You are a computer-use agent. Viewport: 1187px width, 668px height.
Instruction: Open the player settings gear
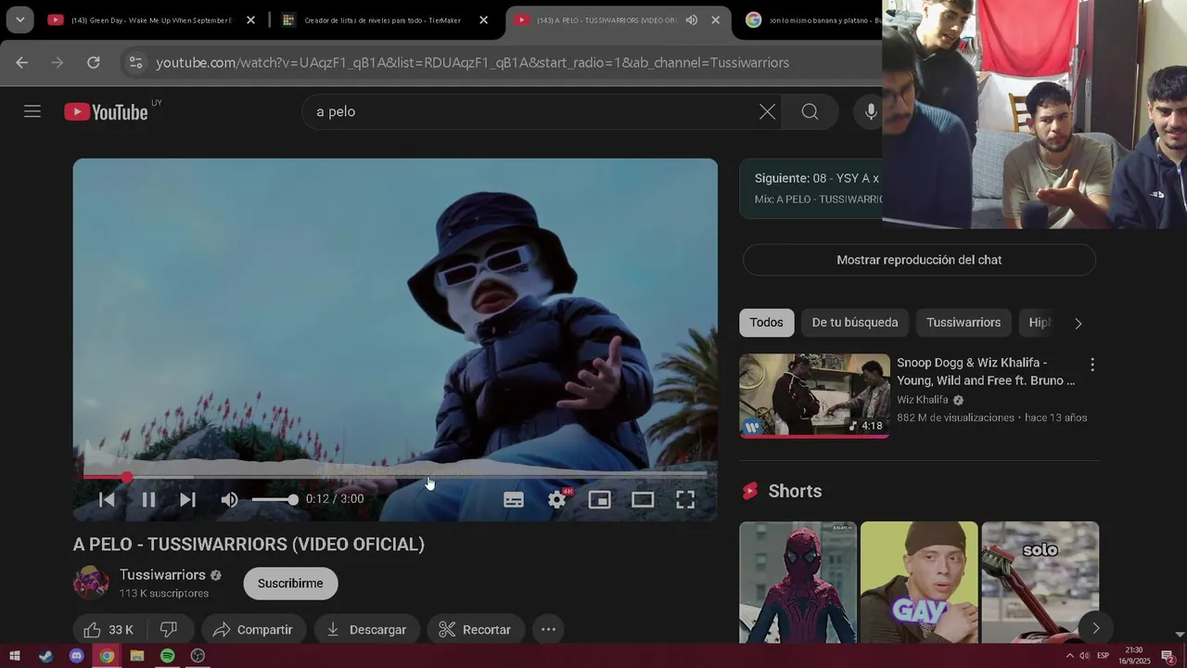(x=556, y=499)
